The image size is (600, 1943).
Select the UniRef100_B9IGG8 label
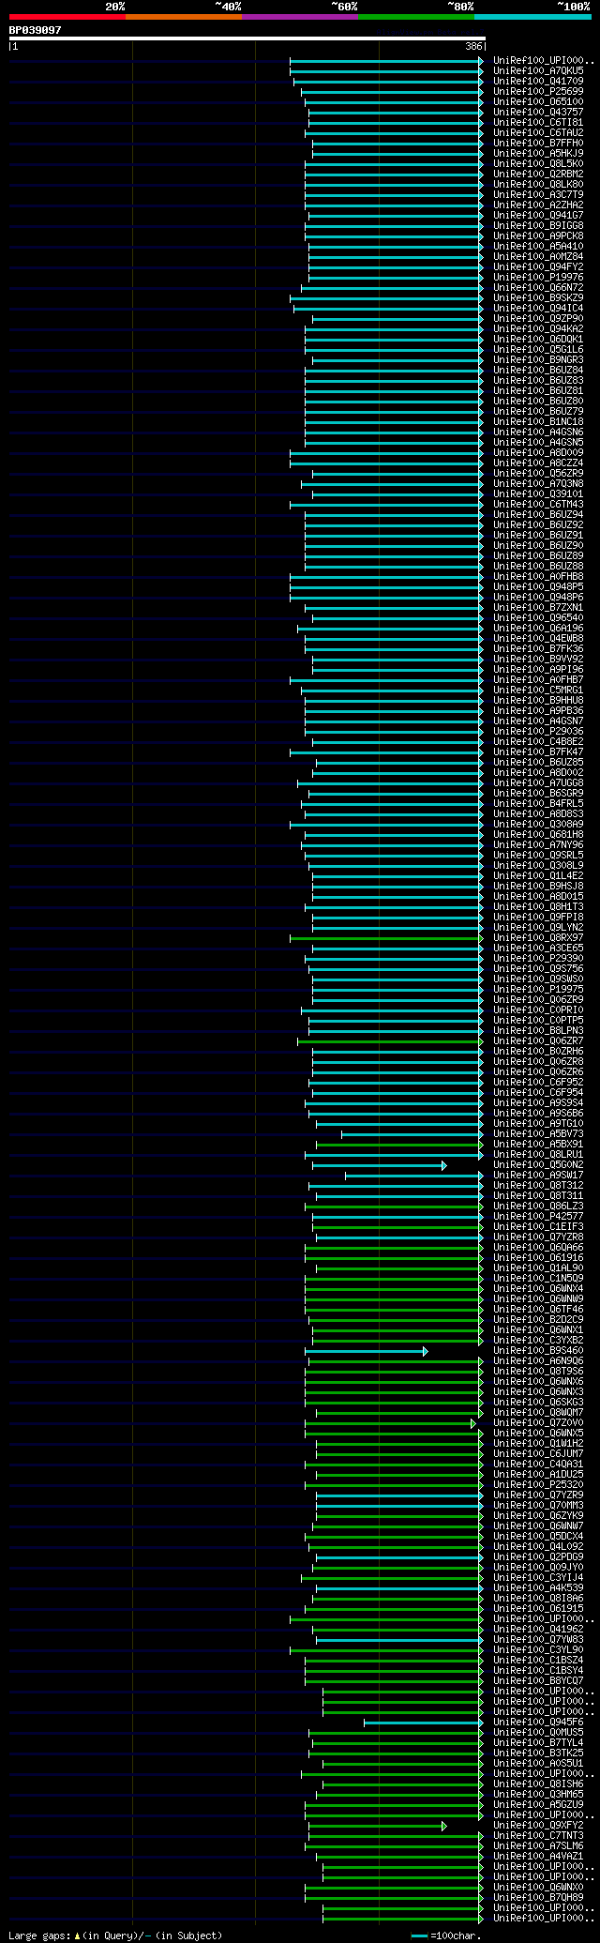(538, 225)
